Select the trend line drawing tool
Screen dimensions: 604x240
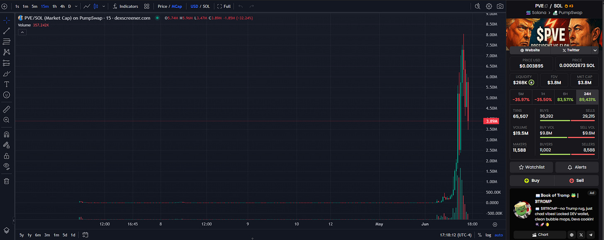[6, 31]
